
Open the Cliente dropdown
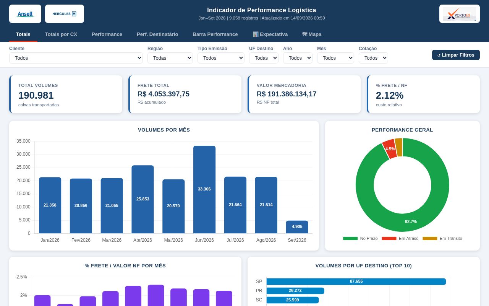pos(76,58)
